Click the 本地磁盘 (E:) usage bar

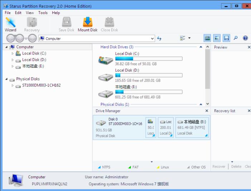(149, 92)
